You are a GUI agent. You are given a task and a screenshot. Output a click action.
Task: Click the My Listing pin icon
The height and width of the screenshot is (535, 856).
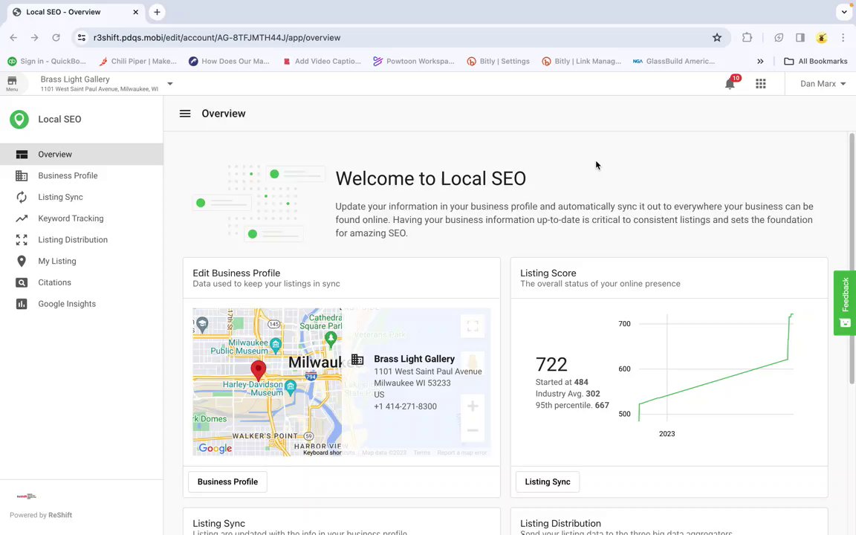(22, 261)
